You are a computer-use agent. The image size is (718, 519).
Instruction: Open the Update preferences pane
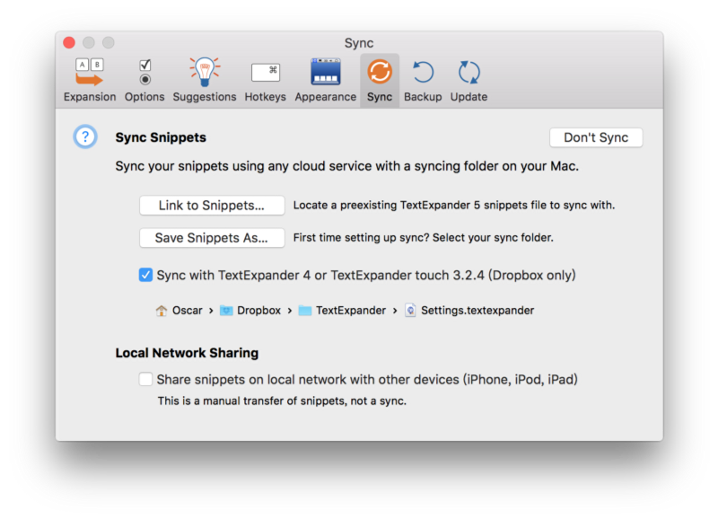point(468,81)
